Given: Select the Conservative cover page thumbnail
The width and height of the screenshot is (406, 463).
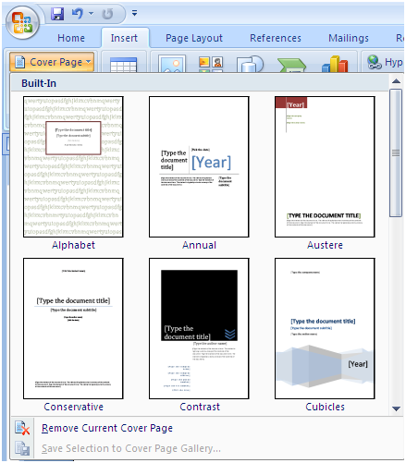Looking at the screenshot, I should (x=73, y=328).
